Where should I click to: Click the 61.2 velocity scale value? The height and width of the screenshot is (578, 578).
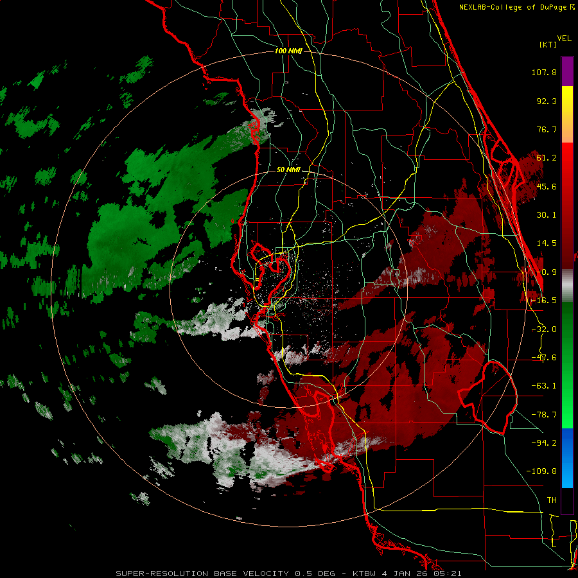547,158
